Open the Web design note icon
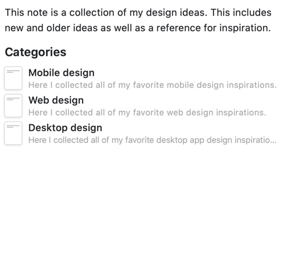Image resolution: width=288 pixels, height=255 pixels. 13,106
